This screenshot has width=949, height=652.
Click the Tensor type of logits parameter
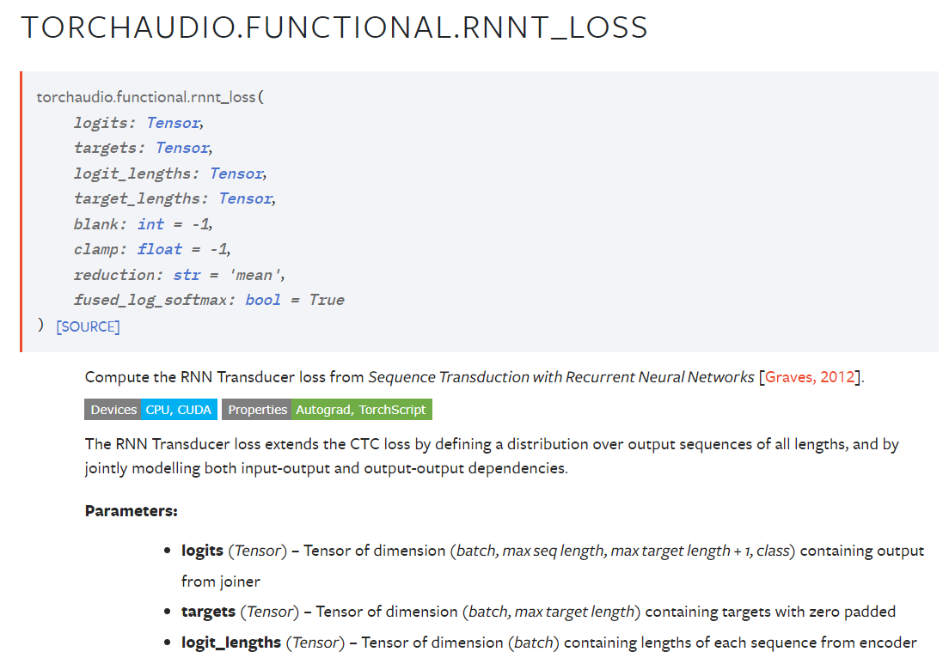173,123
